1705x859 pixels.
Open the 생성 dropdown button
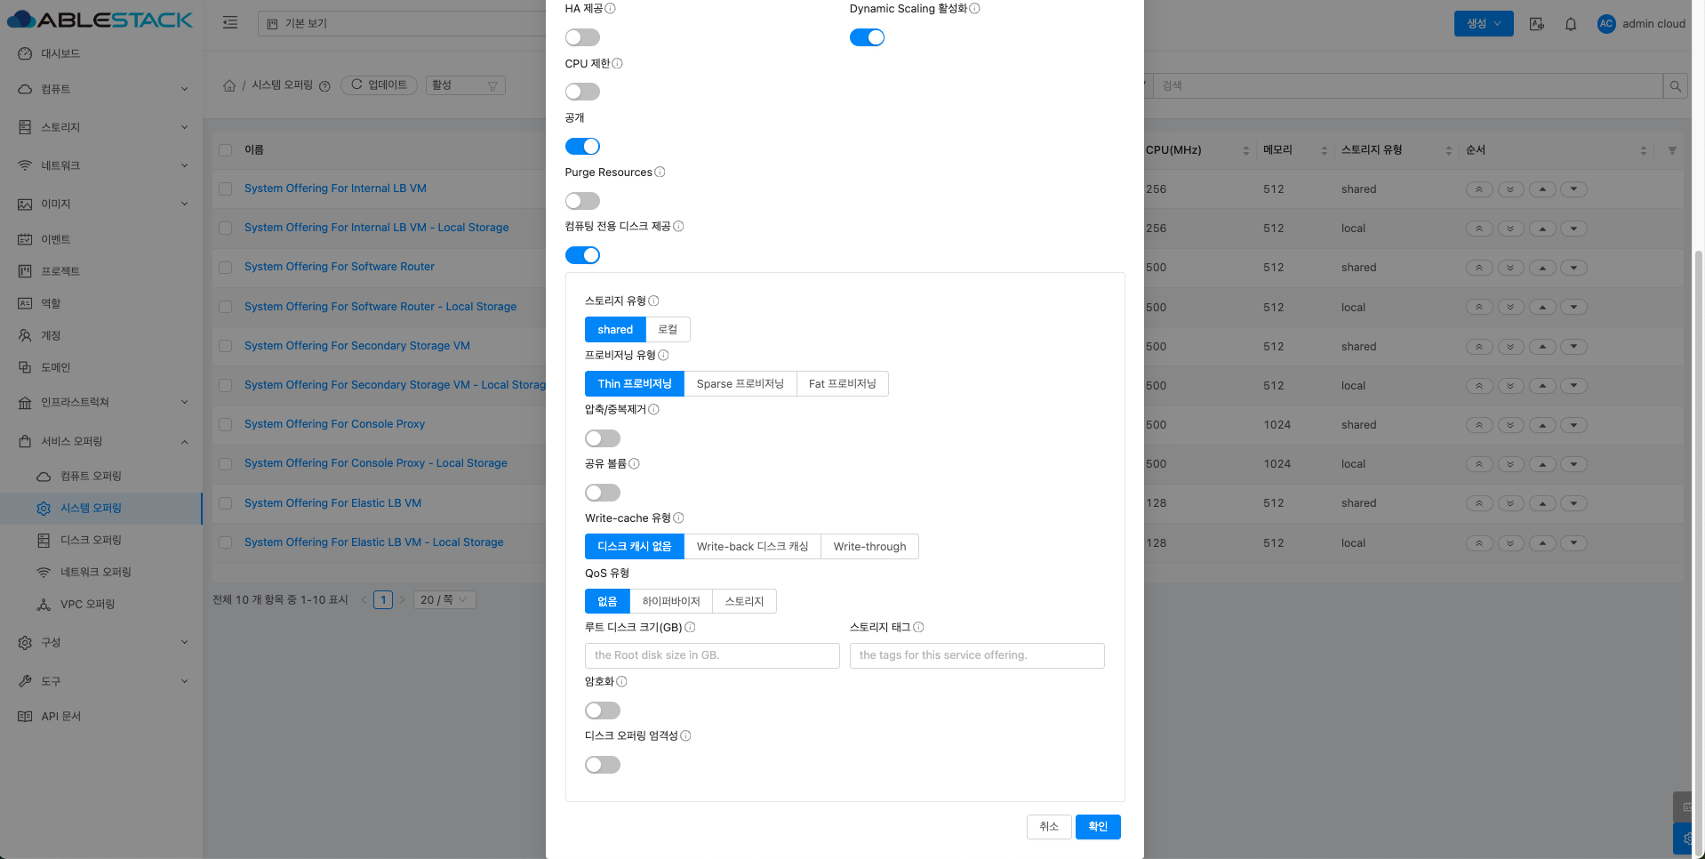point(1483,24)
